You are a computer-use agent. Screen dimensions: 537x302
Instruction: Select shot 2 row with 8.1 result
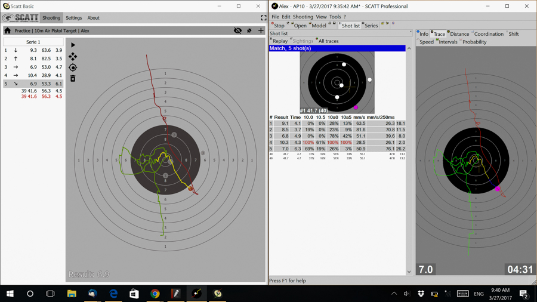click(x=33, y=58)
